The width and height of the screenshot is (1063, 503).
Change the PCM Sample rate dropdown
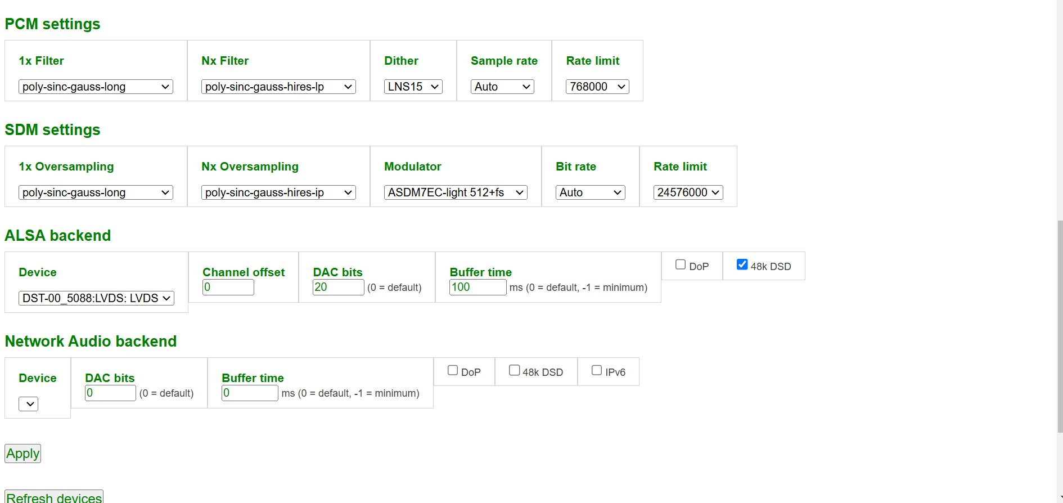(x=502, y=87)
